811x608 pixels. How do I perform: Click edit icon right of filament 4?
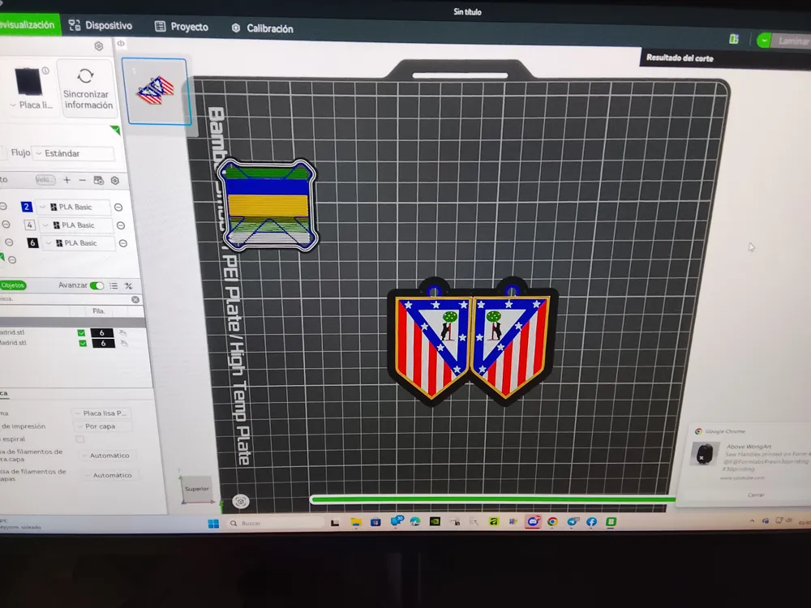tap(121, 225)
